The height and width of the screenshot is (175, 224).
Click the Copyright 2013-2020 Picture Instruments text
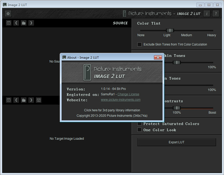pos(112,116)
